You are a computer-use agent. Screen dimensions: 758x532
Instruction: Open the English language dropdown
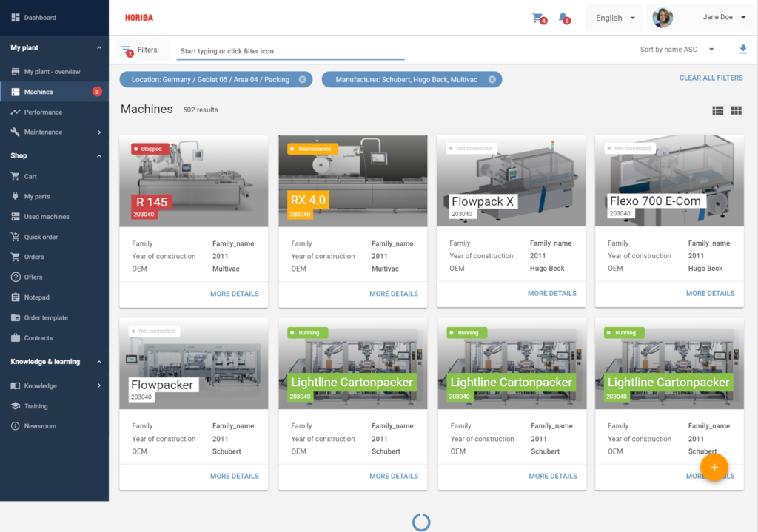pos(614,18)
